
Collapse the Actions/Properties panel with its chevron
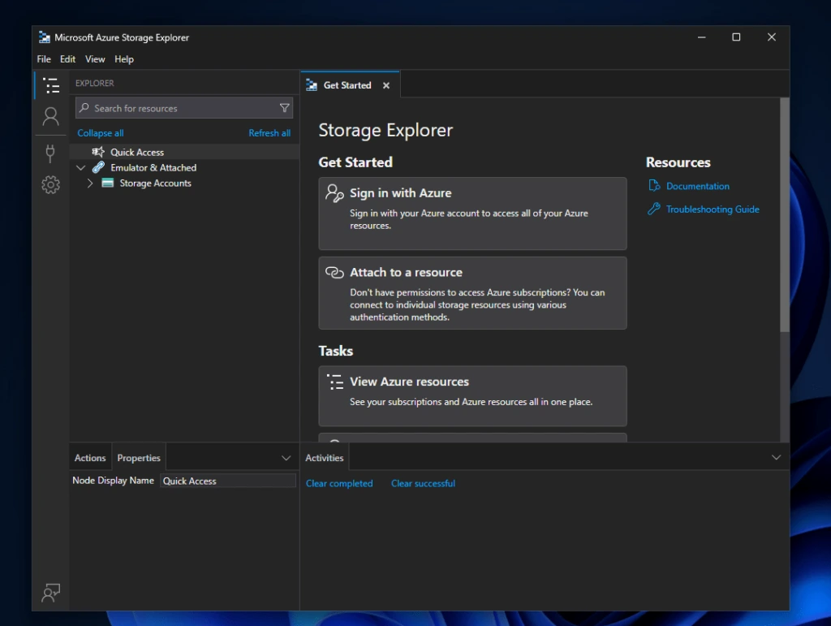(286, 458)
